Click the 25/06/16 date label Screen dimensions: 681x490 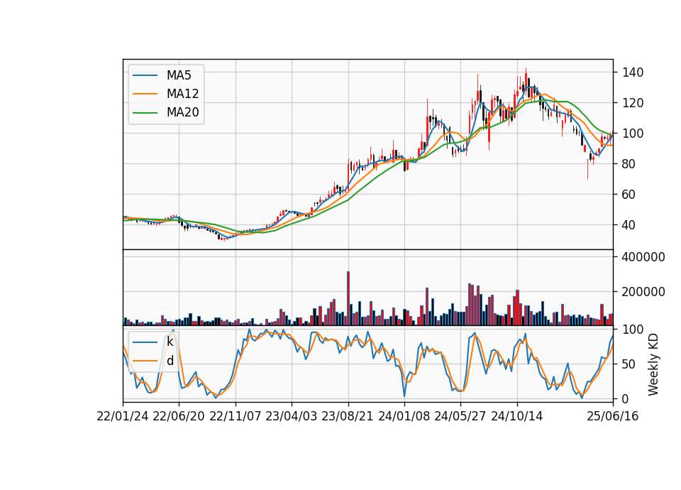[x=613, y=416]
